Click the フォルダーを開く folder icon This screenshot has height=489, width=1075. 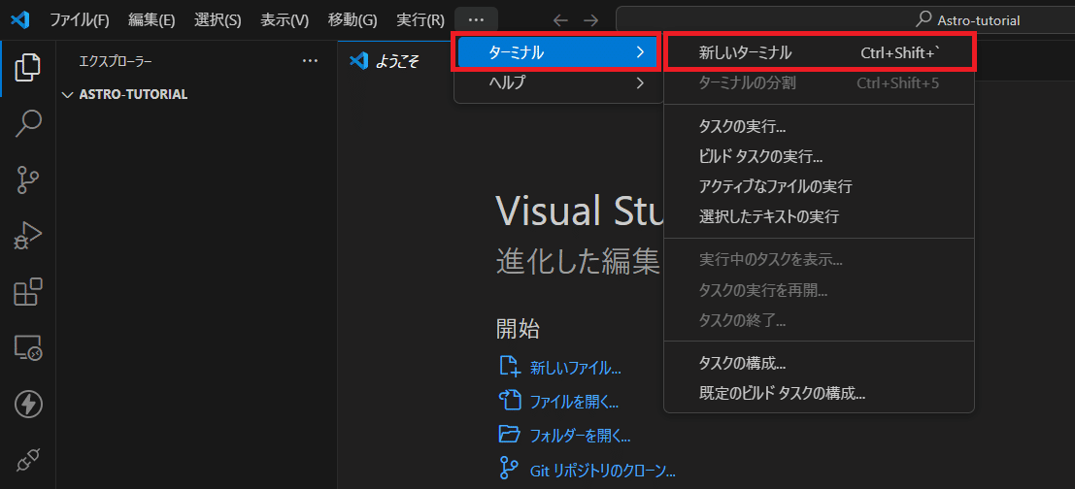click(510, 434)
